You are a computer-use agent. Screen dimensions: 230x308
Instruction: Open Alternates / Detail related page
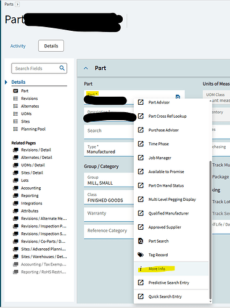(x=36, y=158)
